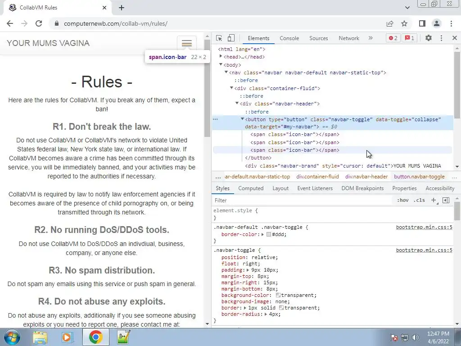Open the Event Listeners pane tab
Screen dimensions: 461x346
pyautogui.click(x=315, y=188)
